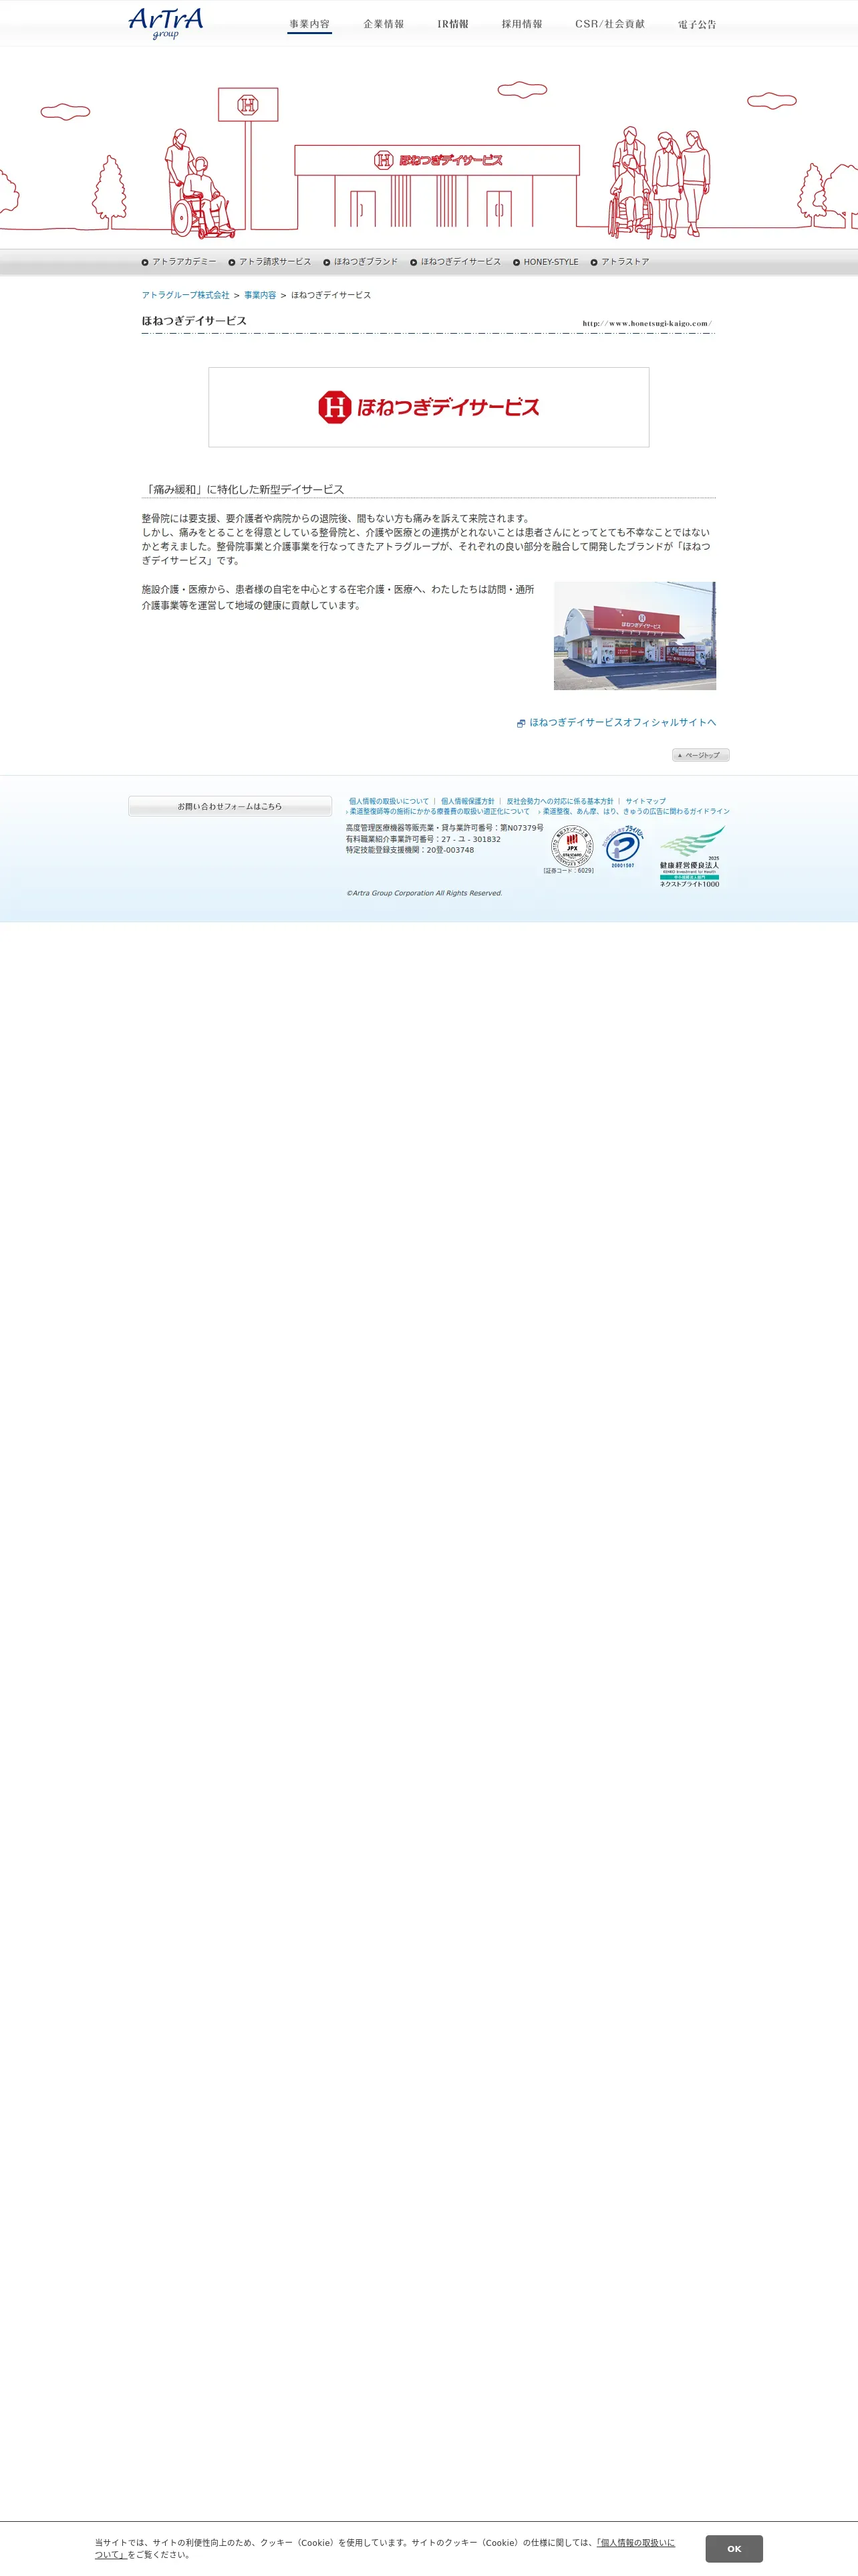Open 個人情報保護方針 footer link
Image resolution: width=858 pixels, height=2576 pixels.
(x=468, y=801)
